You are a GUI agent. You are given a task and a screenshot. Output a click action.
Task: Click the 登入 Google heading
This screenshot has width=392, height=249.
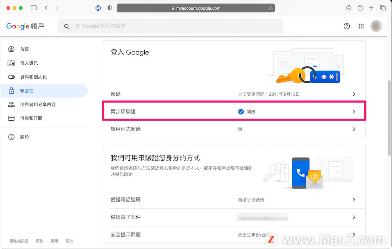130,52
